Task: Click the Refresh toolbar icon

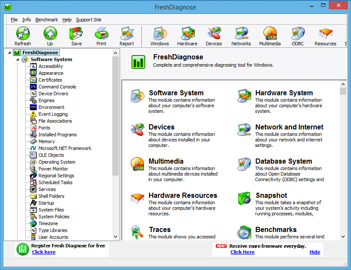Action: (x=23, y=34)
